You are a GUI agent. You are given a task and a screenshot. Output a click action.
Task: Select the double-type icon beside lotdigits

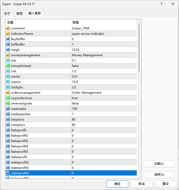click(8, 87)
